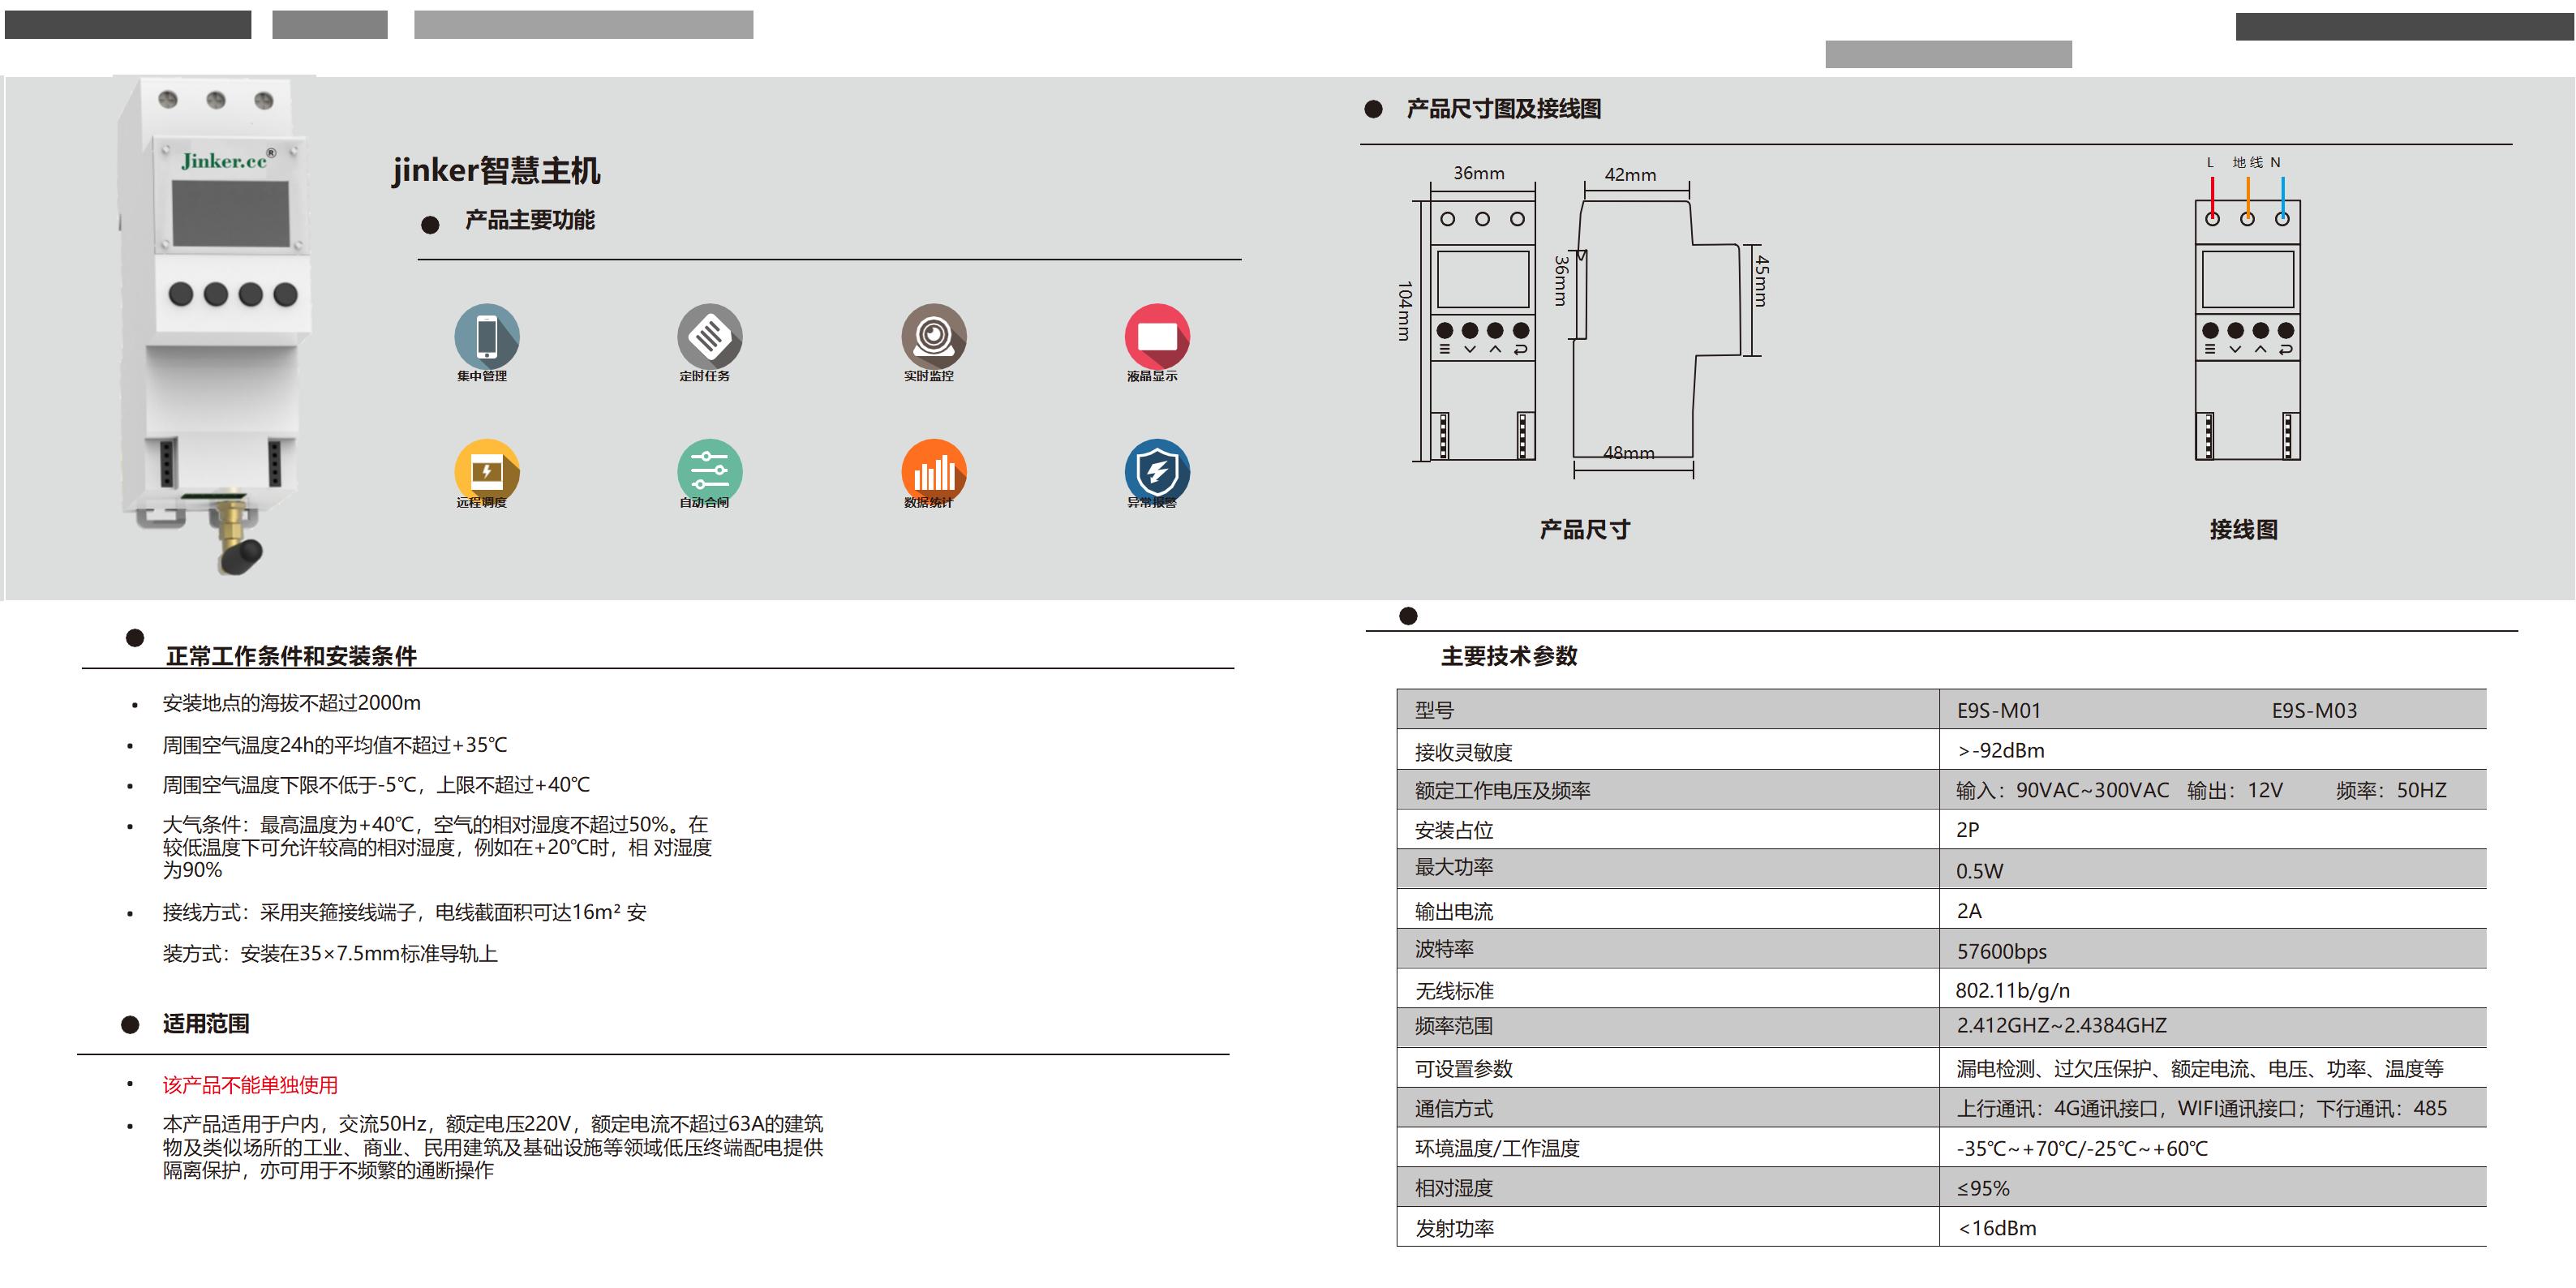Select the green 自动合闸 sliders icon
Image resolution: width=2576 pixels, height=1288 pixels.
click(709, 470)
